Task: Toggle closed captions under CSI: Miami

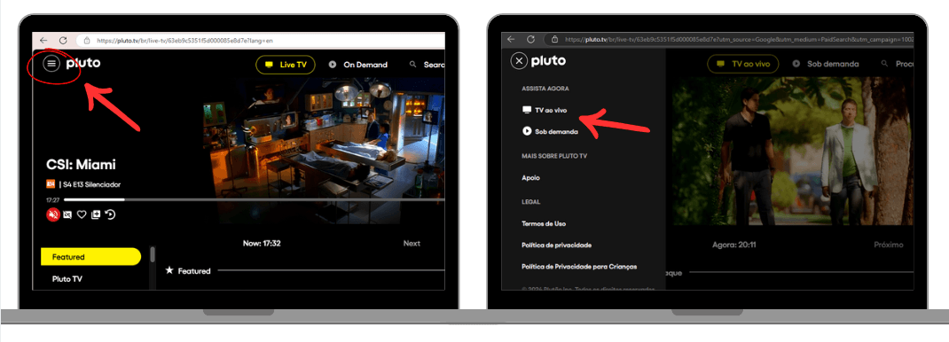Action: pyautogui.click(x=67, y=214)
